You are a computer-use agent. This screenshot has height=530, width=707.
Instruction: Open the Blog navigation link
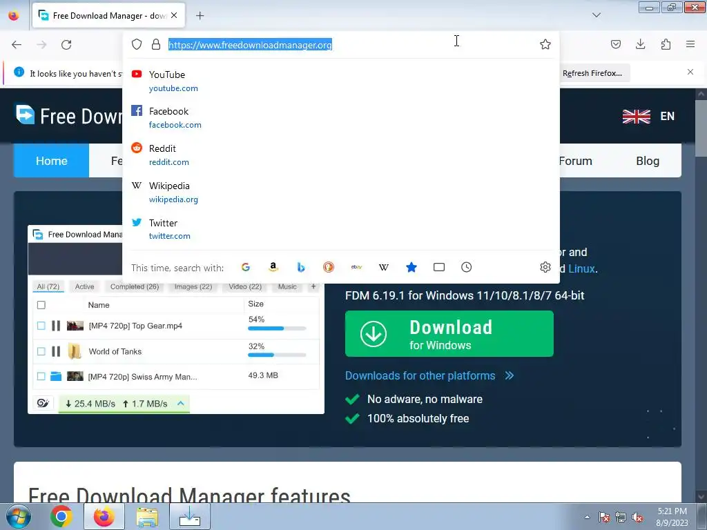(648, 161)
